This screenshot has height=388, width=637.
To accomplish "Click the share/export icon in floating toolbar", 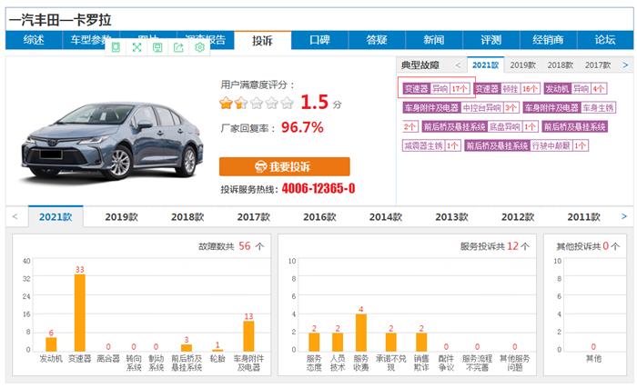I will coord(178,47).
